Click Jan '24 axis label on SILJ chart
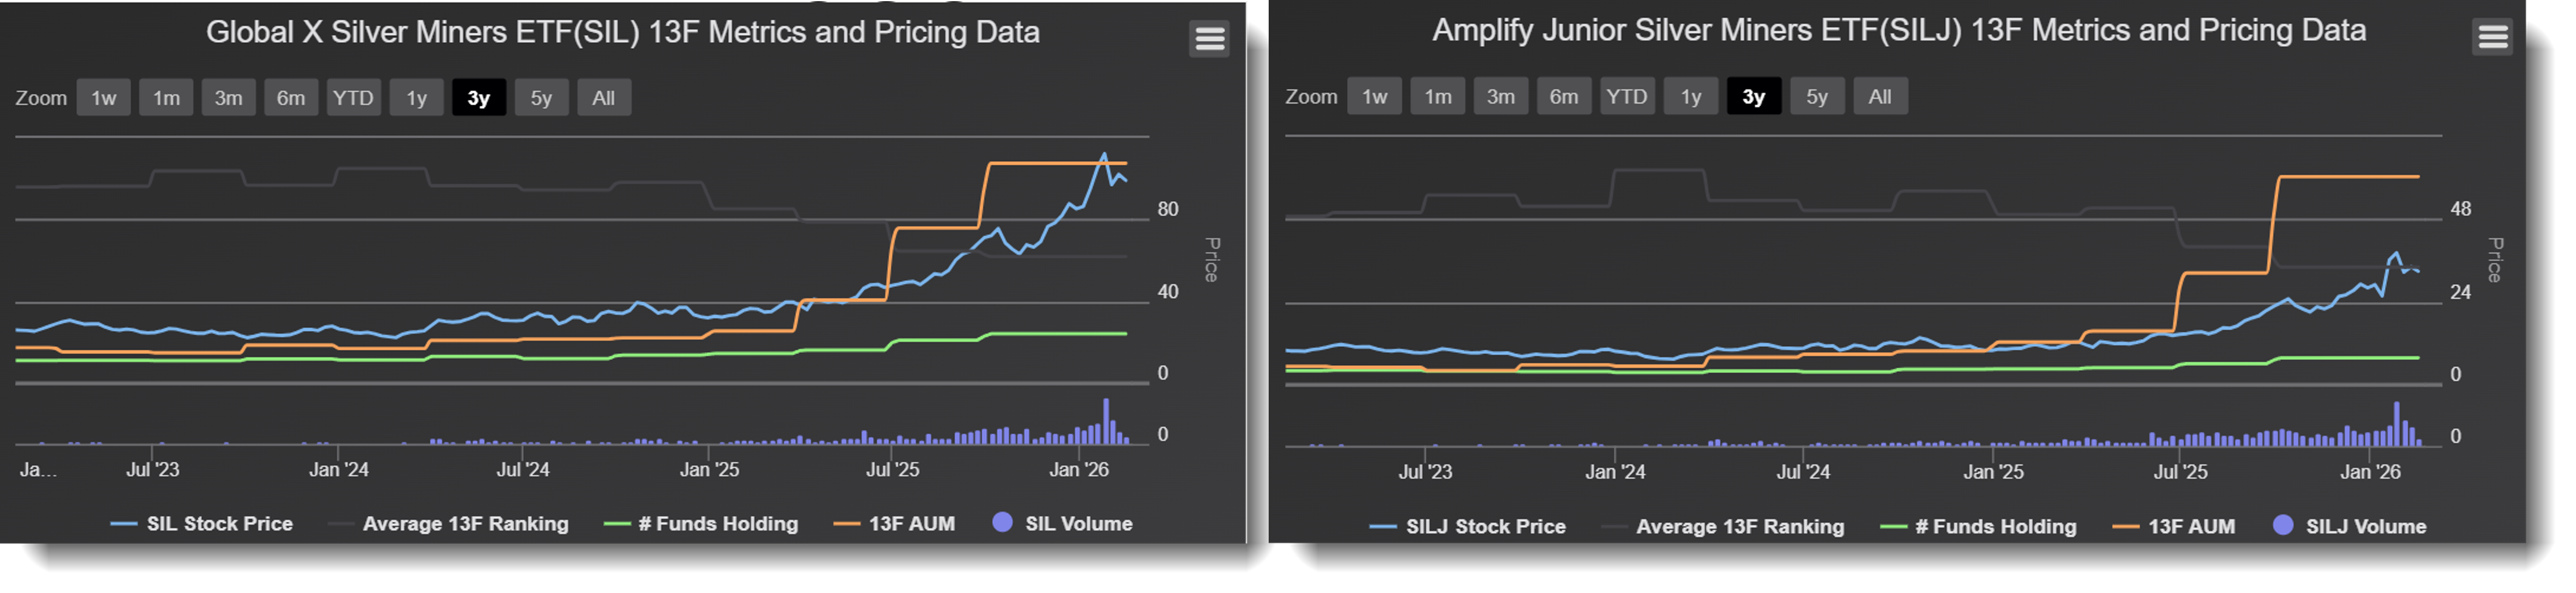2576x593 pixels. tap(1615, 472)
